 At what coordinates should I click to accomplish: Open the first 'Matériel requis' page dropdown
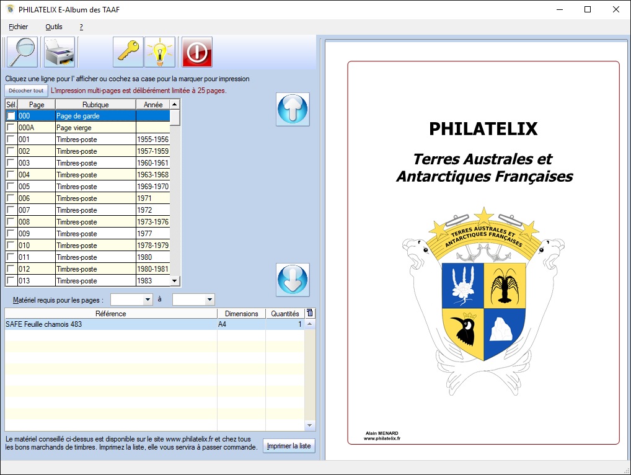pyautogui.click(x=148, y=300)
